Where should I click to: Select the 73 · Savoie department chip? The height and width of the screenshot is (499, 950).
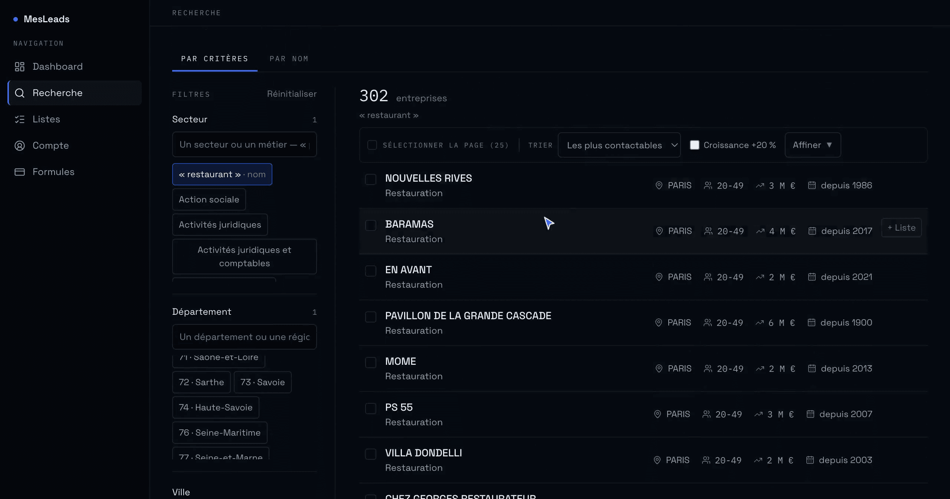[x=263, y=382]
